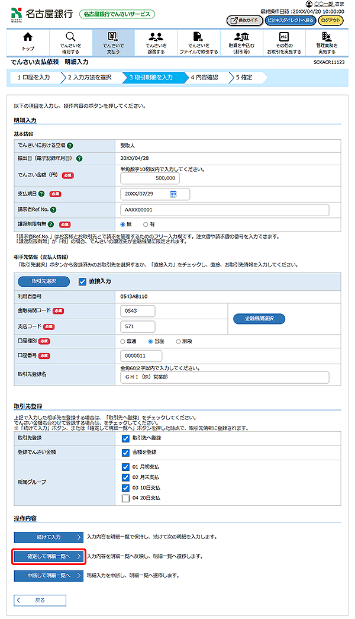Open the 取引先選択 list
The height and width of the screenshot is (619, 355).
[x=43, y=282]
